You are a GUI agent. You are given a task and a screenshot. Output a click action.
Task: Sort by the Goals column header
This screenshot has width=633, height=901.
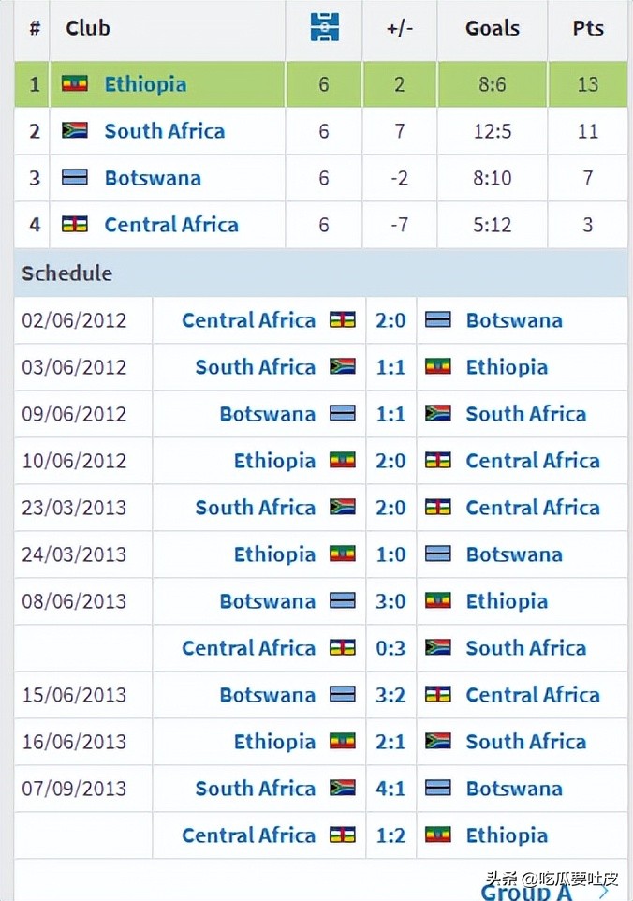pyautogui.click(x=493, y=28)
